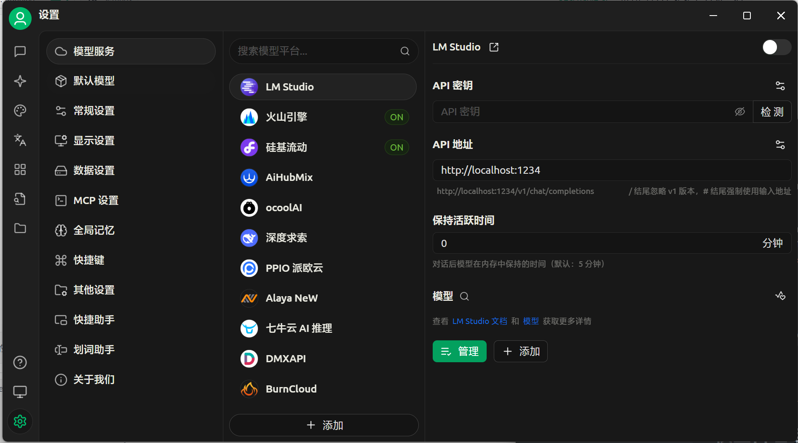Open the LM Studio 文档 link
Image resolution: width=798 pixels, height=443 pixels.
tap(480, 321)
